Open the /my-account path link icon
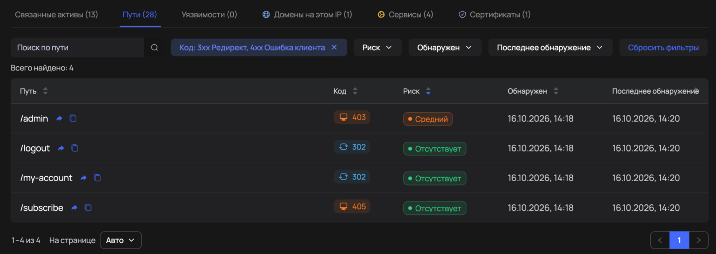Screen dimensions: 716x254 click(x=84, y=178)
